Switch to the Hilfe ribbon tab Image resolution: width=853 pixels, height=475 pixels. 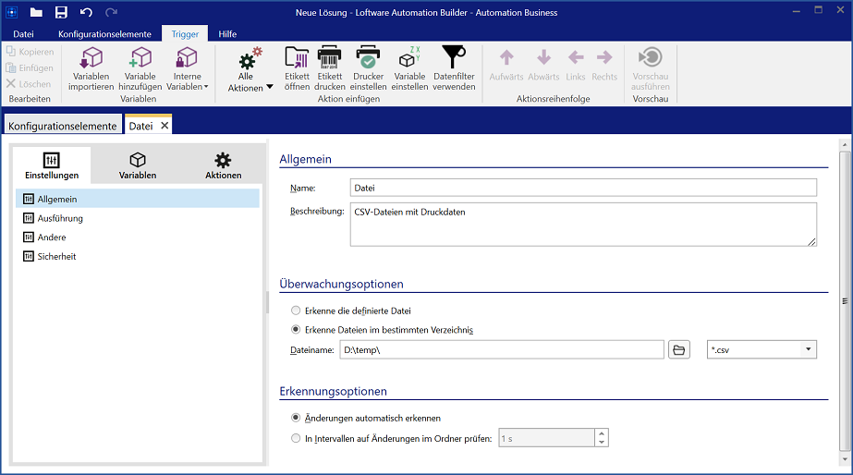(227, 34)
